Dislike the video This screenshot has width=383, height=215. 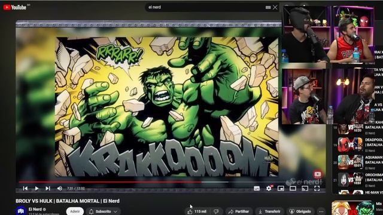[216, 211]
